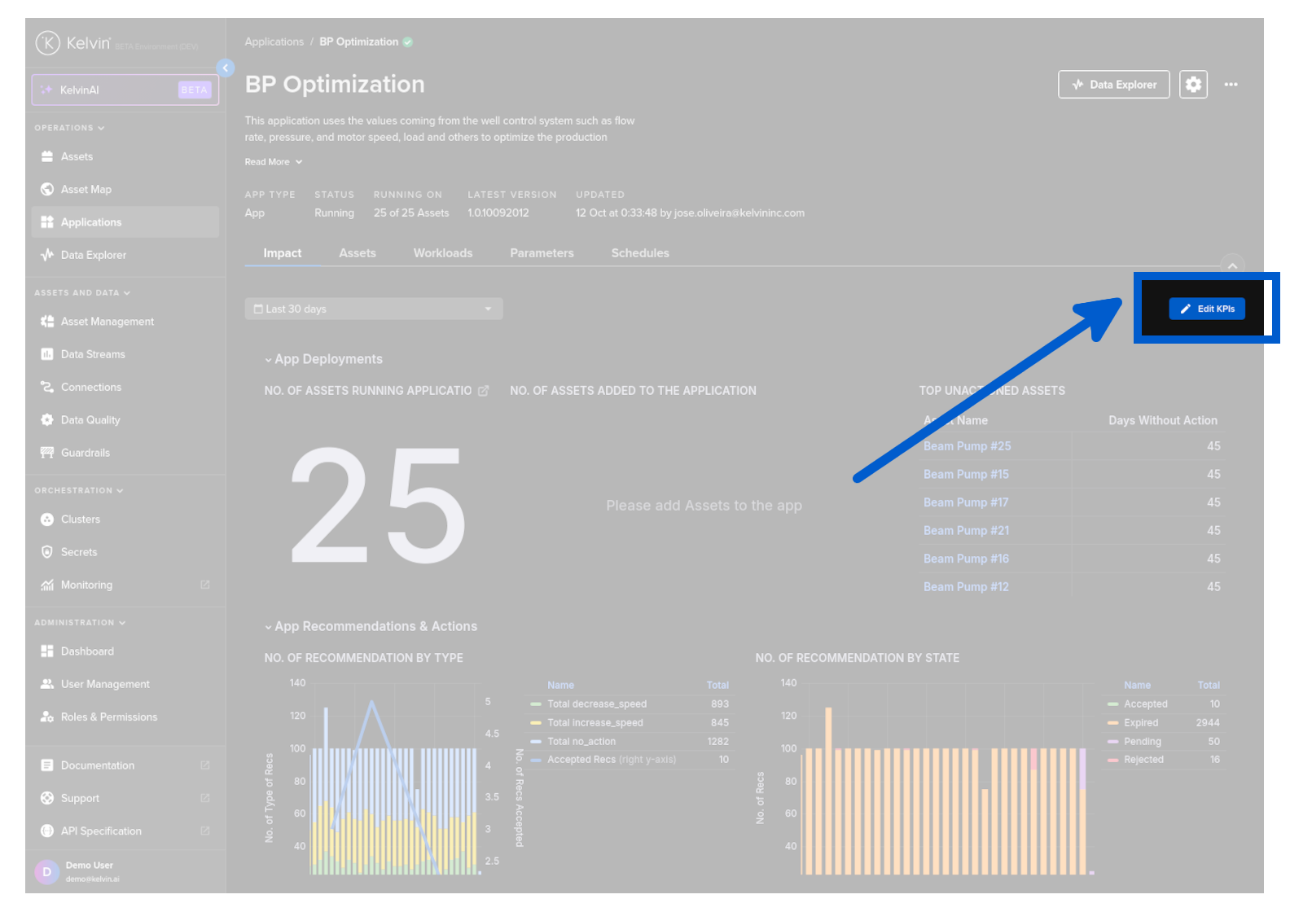1290x912 pixels.
Task: Open external link for assets running application
Action: [x=484, y=391]
